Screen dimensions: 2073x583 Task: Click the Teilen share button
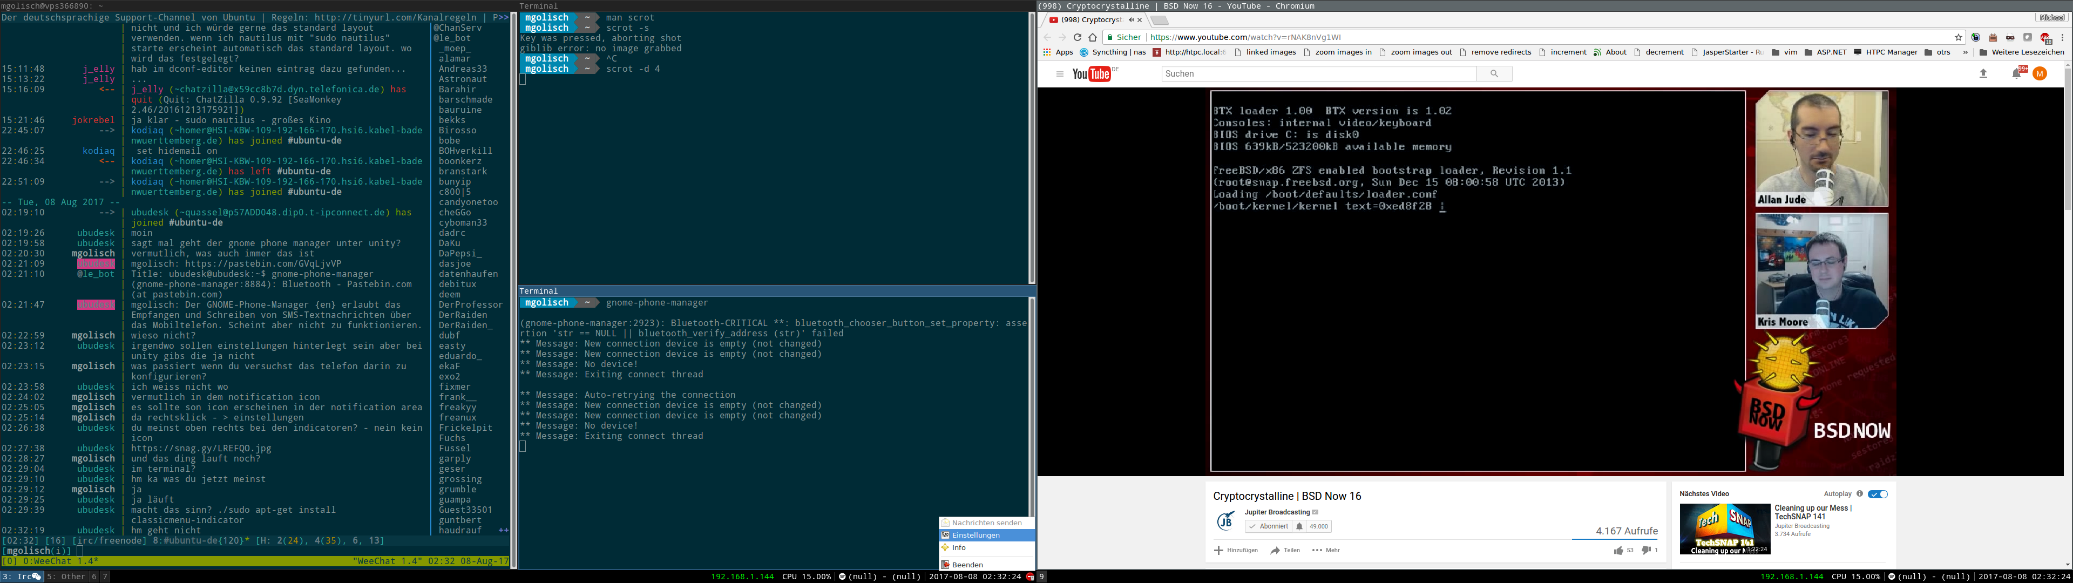pos(1285,551)
